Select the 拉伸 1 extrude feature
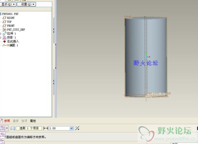 pyautogui.click(x=11, y=34)
